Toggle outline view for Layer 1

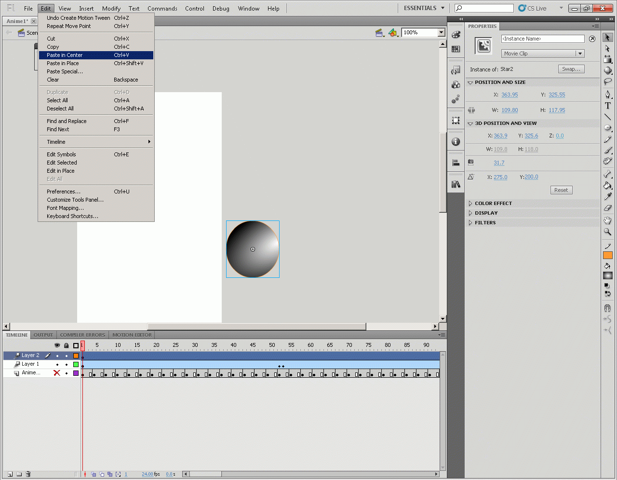coord(76,364)
